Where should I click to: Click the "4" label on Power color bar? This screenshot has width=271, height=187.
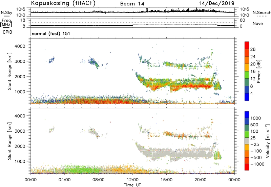pyautogui.click(x=251, y=93)
